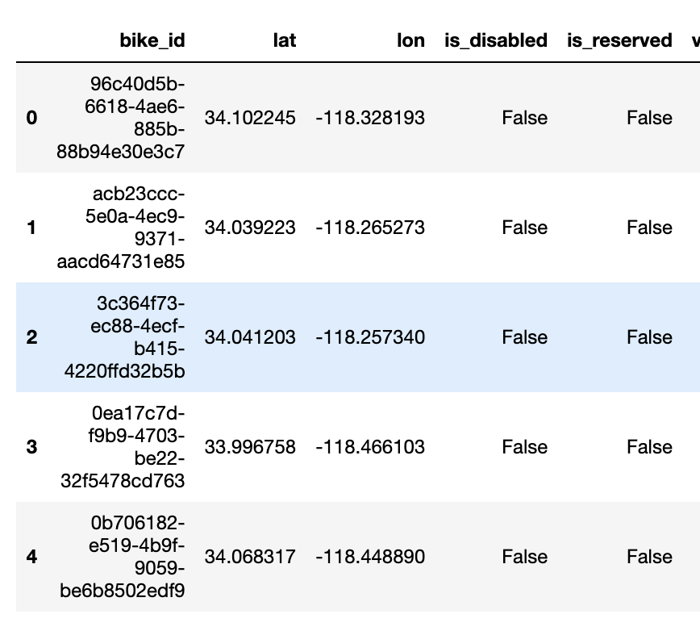Click longitude value -118.265273

click(370, 228)
